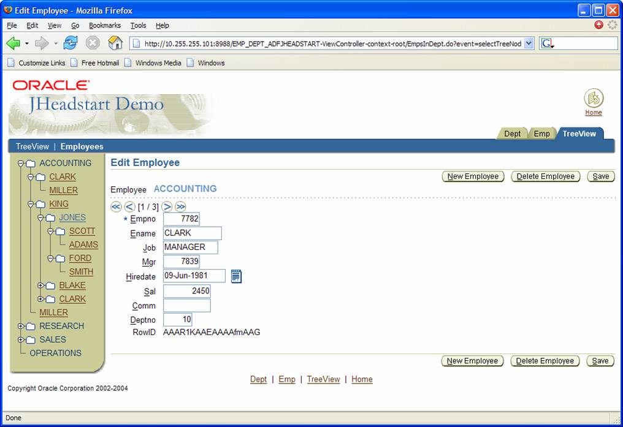Expand the BLAKE tree node
623x427 pixels.
(x=40, y=285)
